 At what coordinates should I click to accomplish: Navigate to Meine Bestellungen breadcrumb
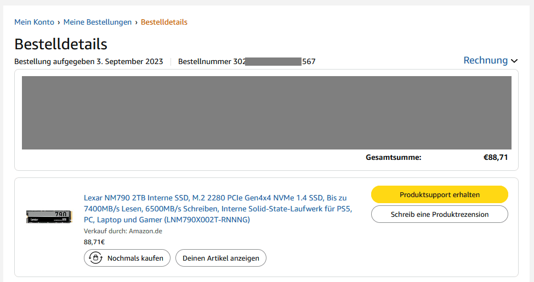[x=98, y=22]
